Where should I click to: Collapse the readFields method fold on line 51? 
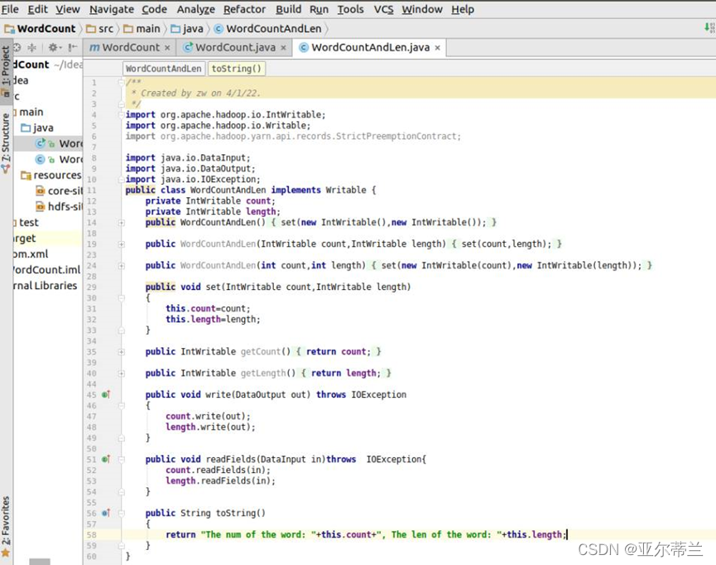(122, 460)
